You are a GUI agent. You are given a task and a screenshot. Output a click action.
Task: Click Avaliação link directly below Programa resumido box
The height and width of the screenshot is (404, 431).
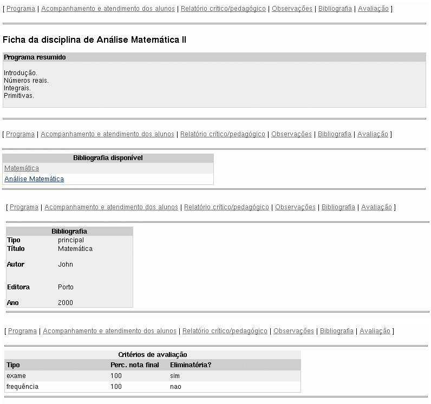click(373, 134)
